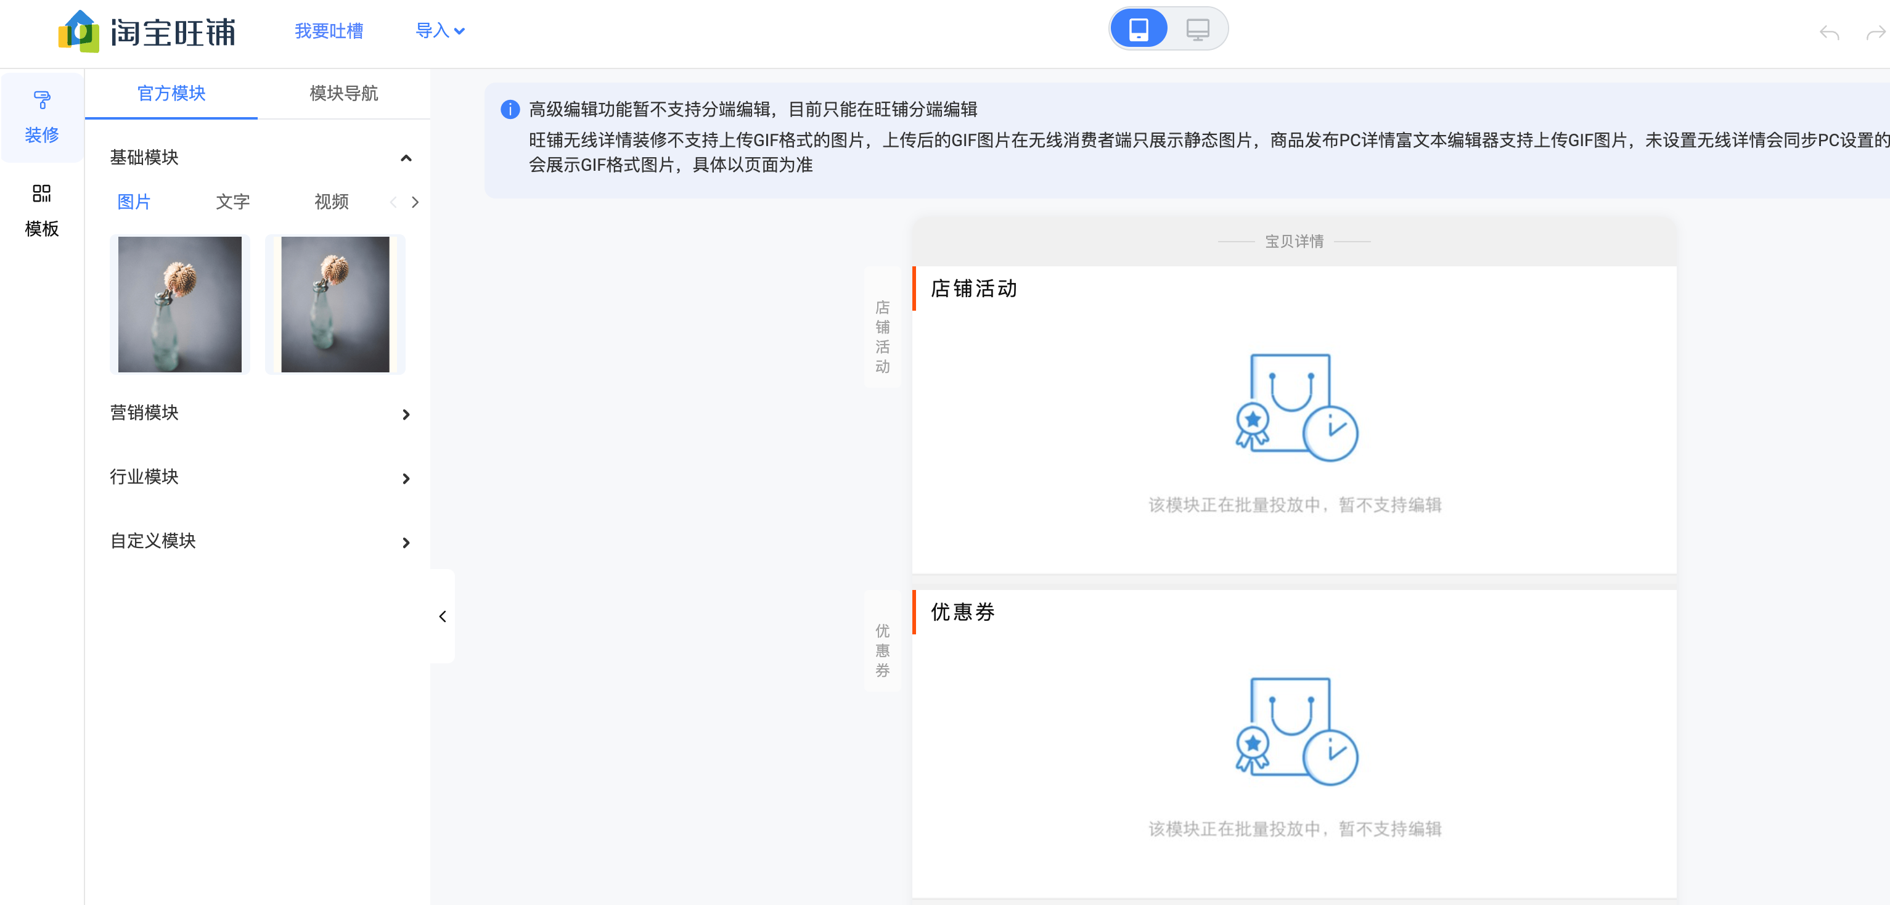Click the redo arrow icon
Image resolution: width=1890 pixels, height=905 pixels.
tap(1875, 32)
